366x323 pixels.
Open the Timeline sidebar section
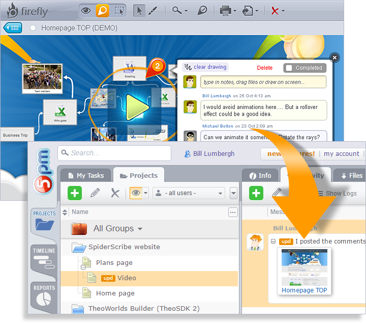[x=44, y=258]
